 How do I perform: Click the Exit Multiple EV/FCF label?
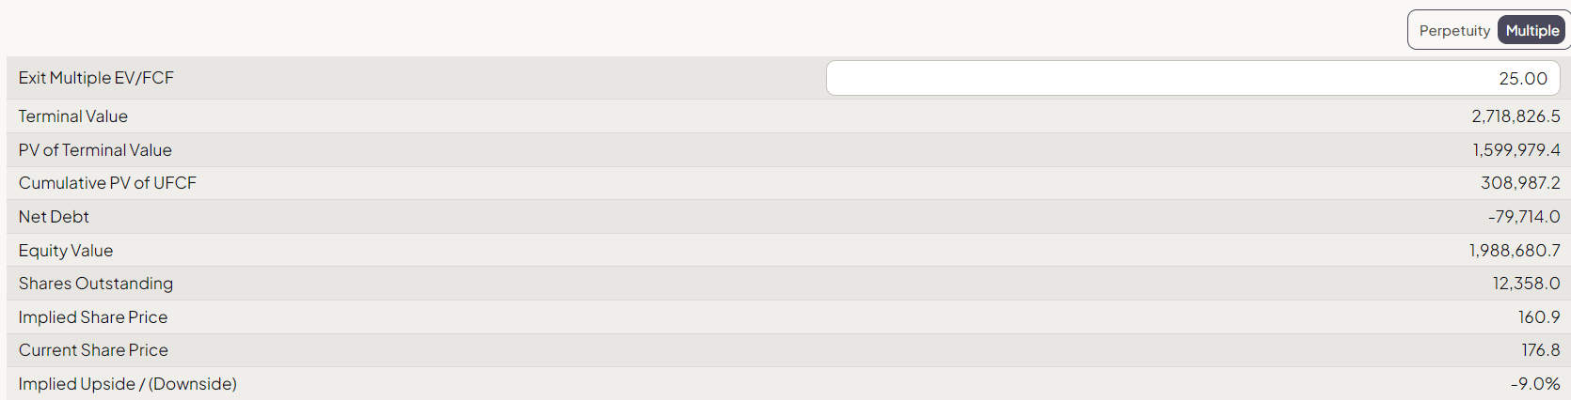pyautogui.click(x=96, y=78)
